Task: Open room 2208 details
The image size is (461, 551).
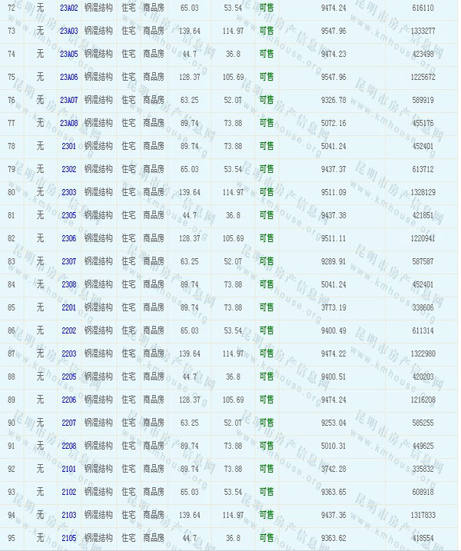Action: tap(68, 446)
